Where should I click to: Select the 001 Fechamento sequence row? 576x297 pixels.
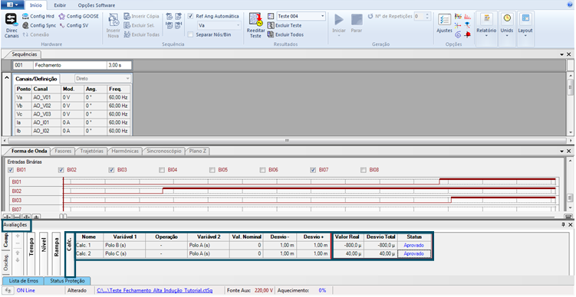point(72,65)
